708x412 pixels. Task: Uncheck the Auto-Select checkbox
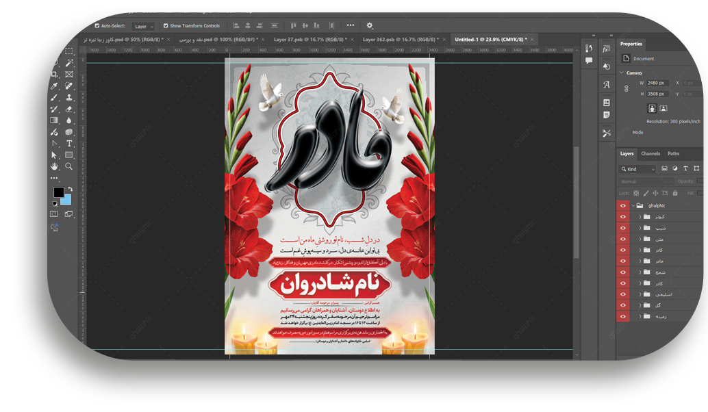tap(97, 26)
